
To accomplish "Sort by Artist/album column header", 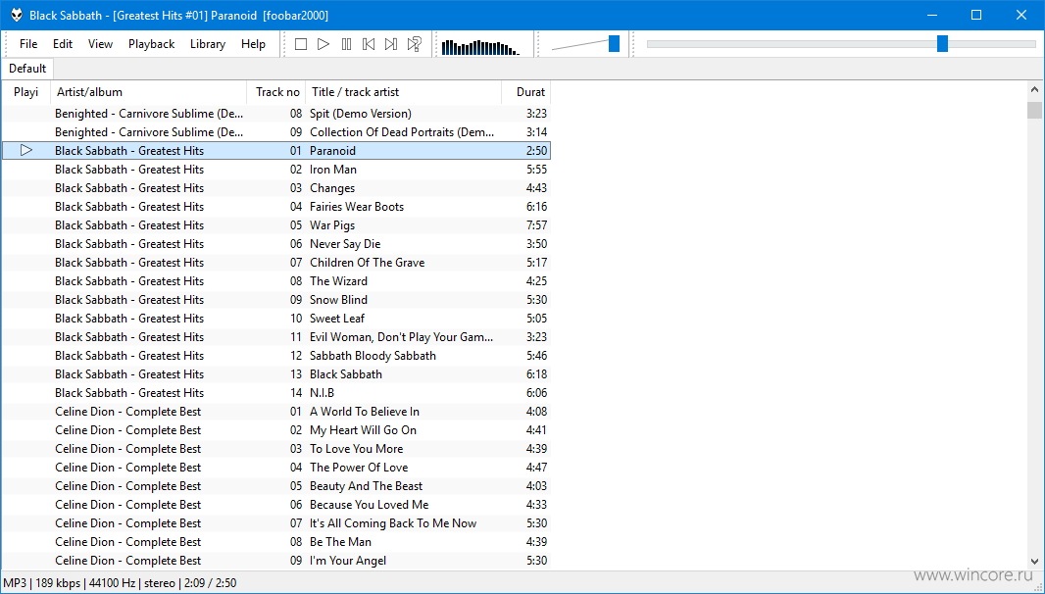I will pos(149,92).
